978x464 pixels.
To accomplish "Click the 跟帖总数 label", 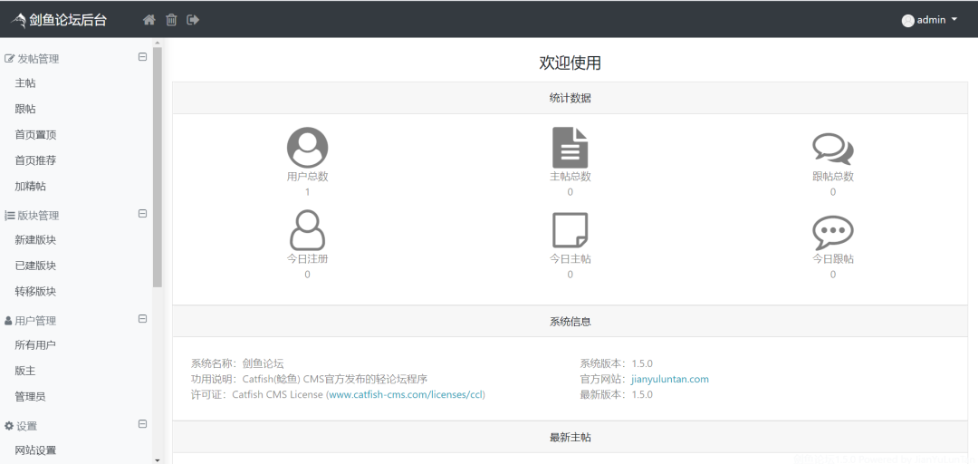I will click(x=833, y=177).
